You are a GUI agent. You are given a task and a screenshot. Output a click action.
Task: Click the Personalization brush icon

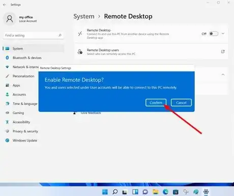(7, 76)
